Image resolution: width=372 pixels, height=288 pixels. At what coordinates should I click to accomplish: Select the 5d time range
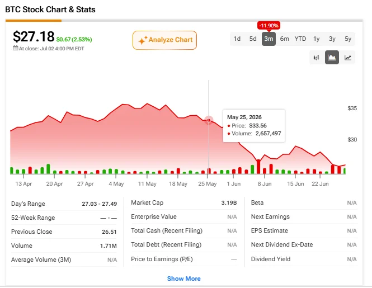(x=253, y=39)
